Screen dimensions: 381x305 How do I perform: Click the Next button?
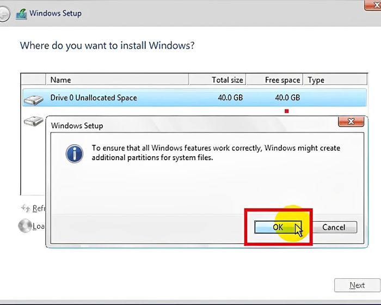(357, 285)
